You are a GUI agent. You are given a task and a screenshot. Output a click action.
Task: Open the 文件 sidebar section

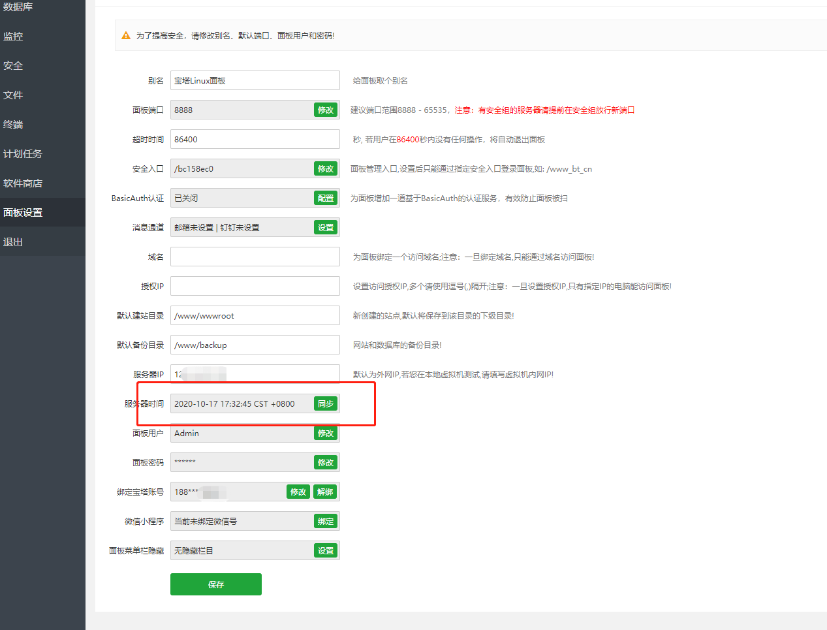coord(42,95)
